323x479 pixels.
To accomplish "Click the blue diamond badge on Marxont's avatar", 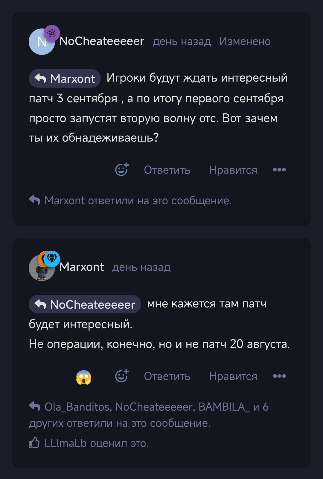I will click(52, 259).
